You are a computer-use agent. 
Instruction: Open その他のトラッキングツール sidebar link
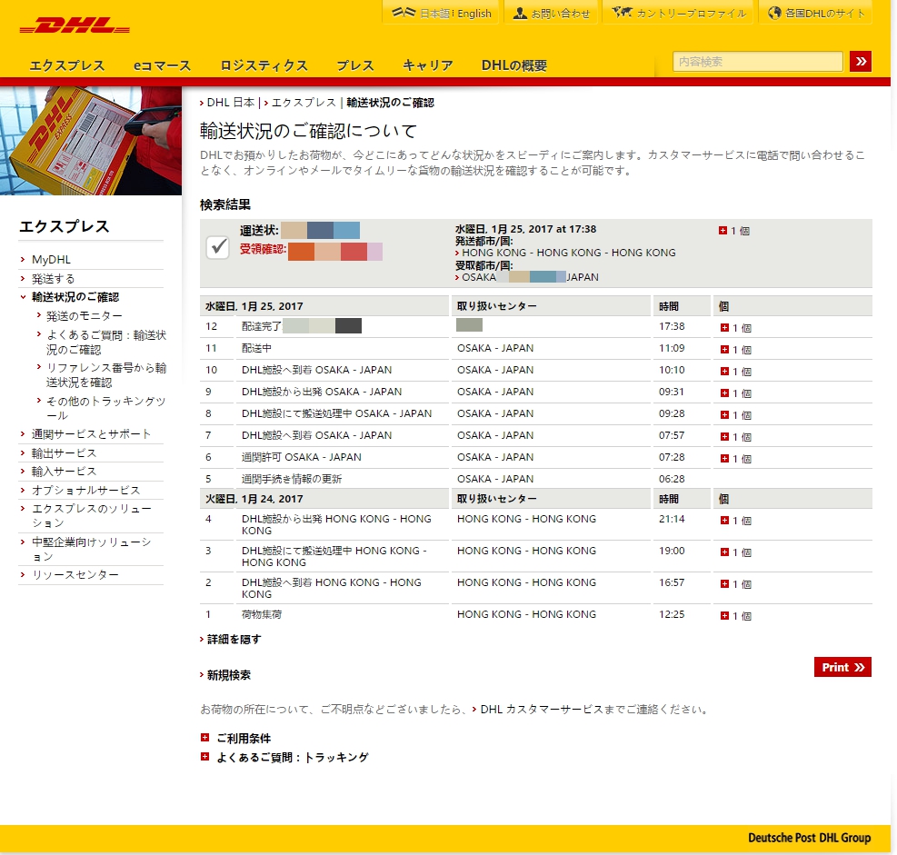click(105, 408)
